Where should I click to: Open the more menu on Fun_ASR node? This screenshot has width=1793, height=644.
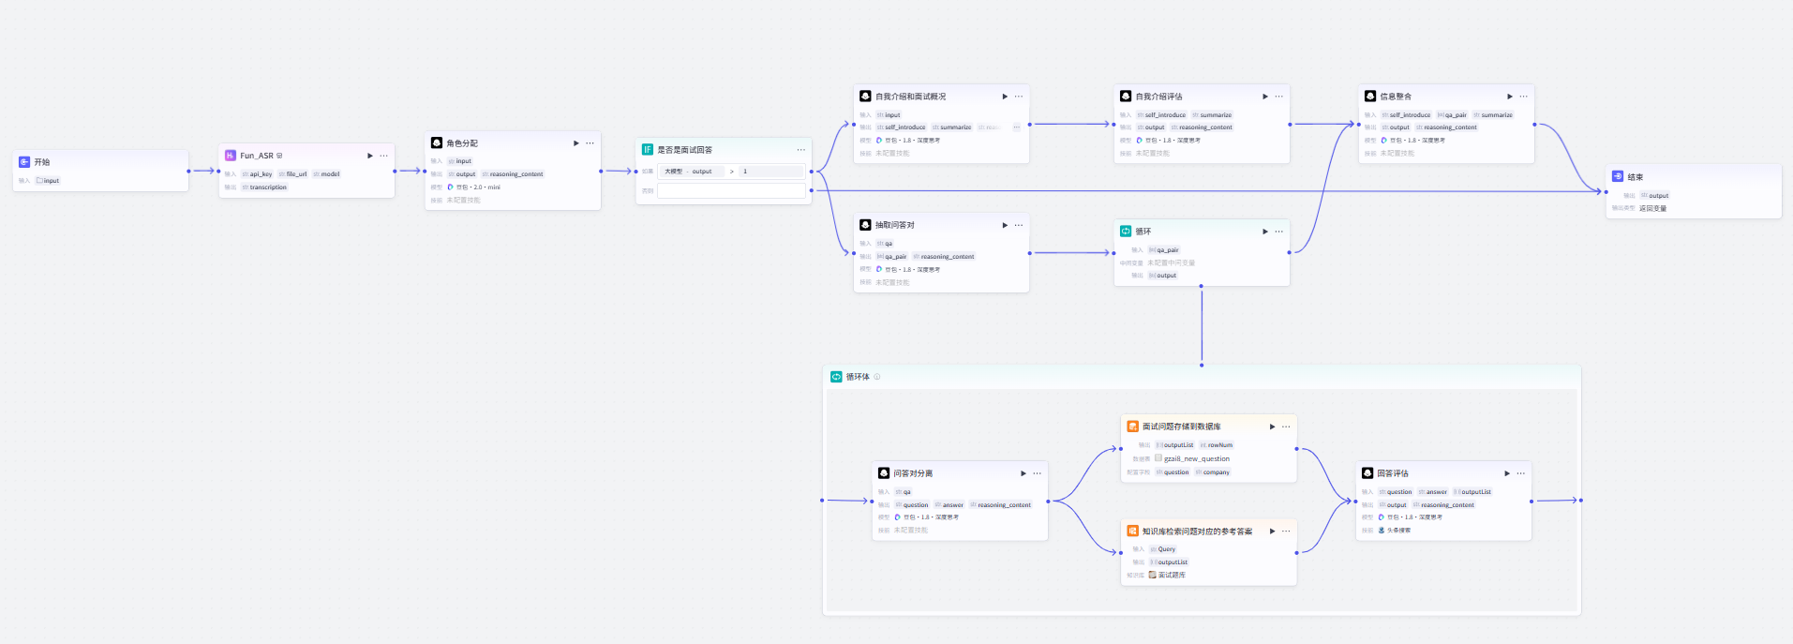pos(383,156)
